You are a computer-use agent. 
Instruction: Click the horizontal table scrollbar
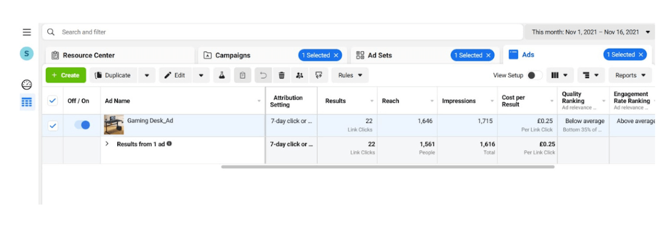(388, 167)
